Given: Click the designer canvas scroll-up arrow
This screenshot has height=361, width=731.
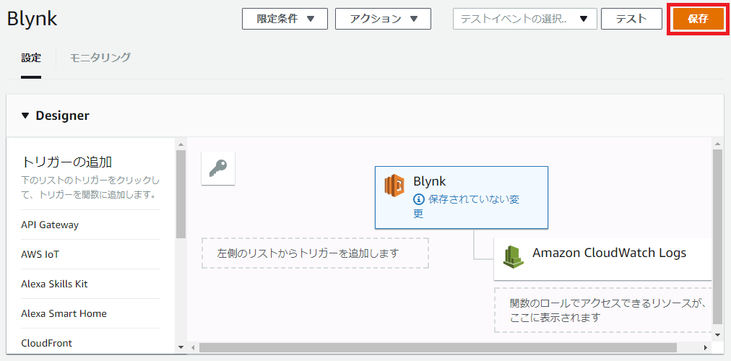Looking at the screenshot, I should [x=717, y=144].
